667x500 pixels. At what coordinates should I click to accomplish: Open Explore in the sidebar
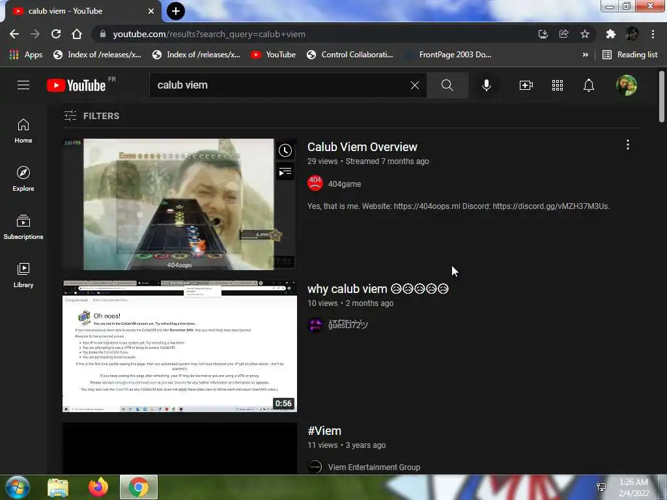pos(23,179)
